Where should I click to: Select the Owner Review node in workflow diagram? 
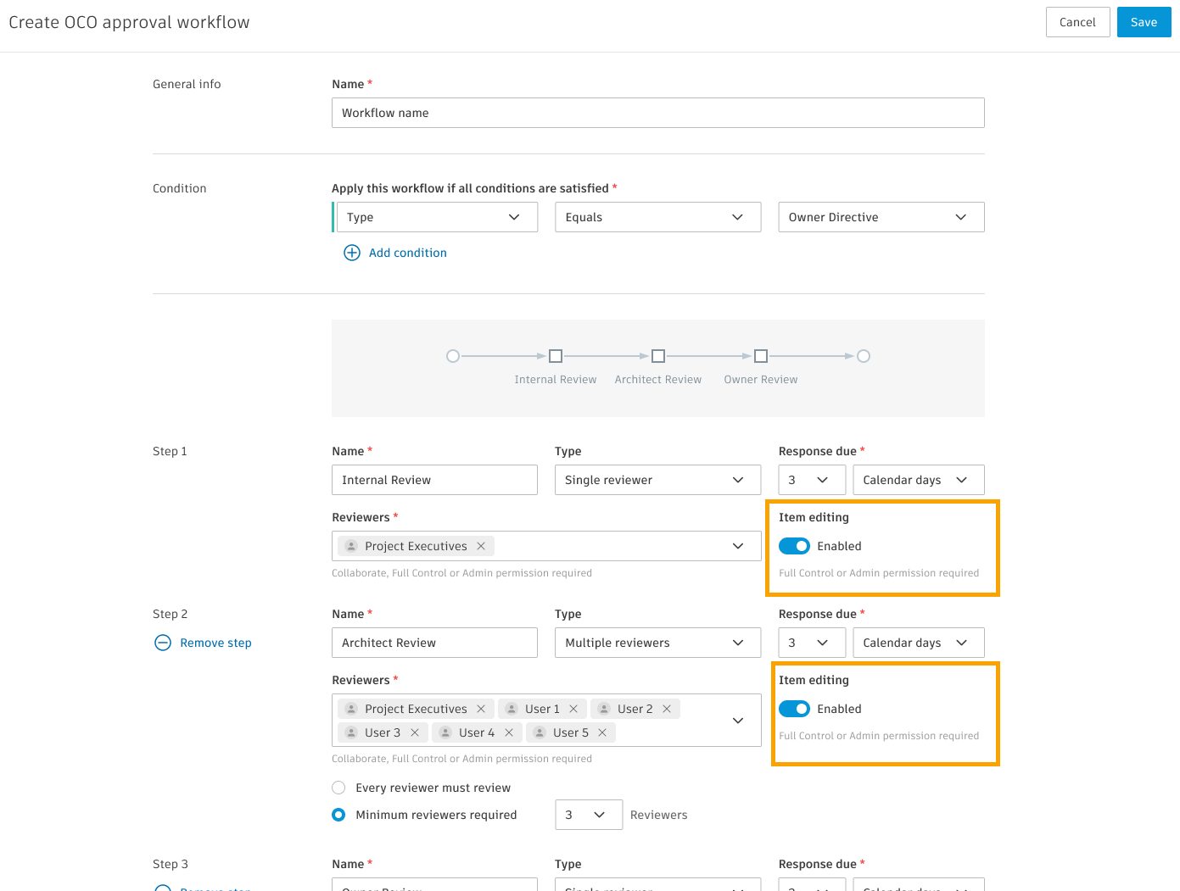761,356
